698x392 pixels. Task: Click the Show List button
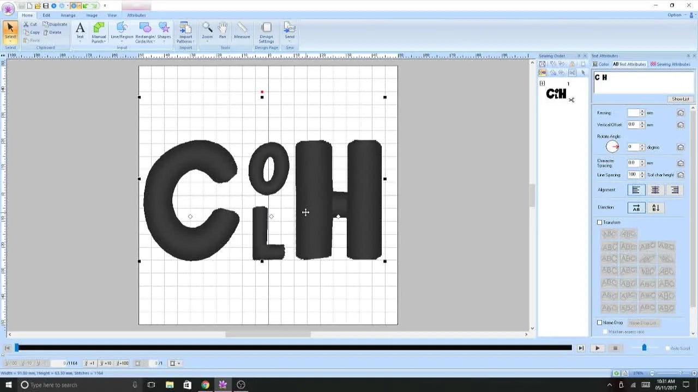[x=680, y=99]
